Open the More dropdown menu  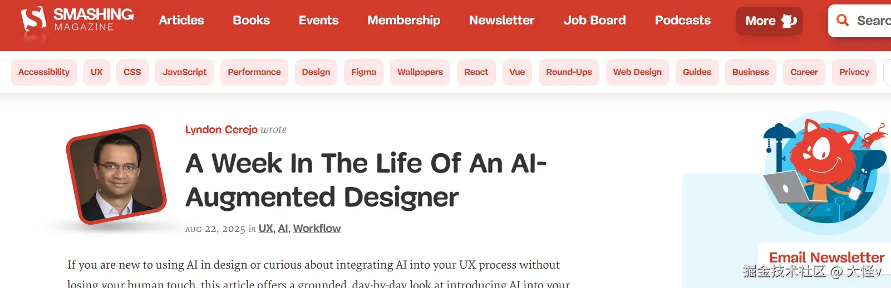769,21
